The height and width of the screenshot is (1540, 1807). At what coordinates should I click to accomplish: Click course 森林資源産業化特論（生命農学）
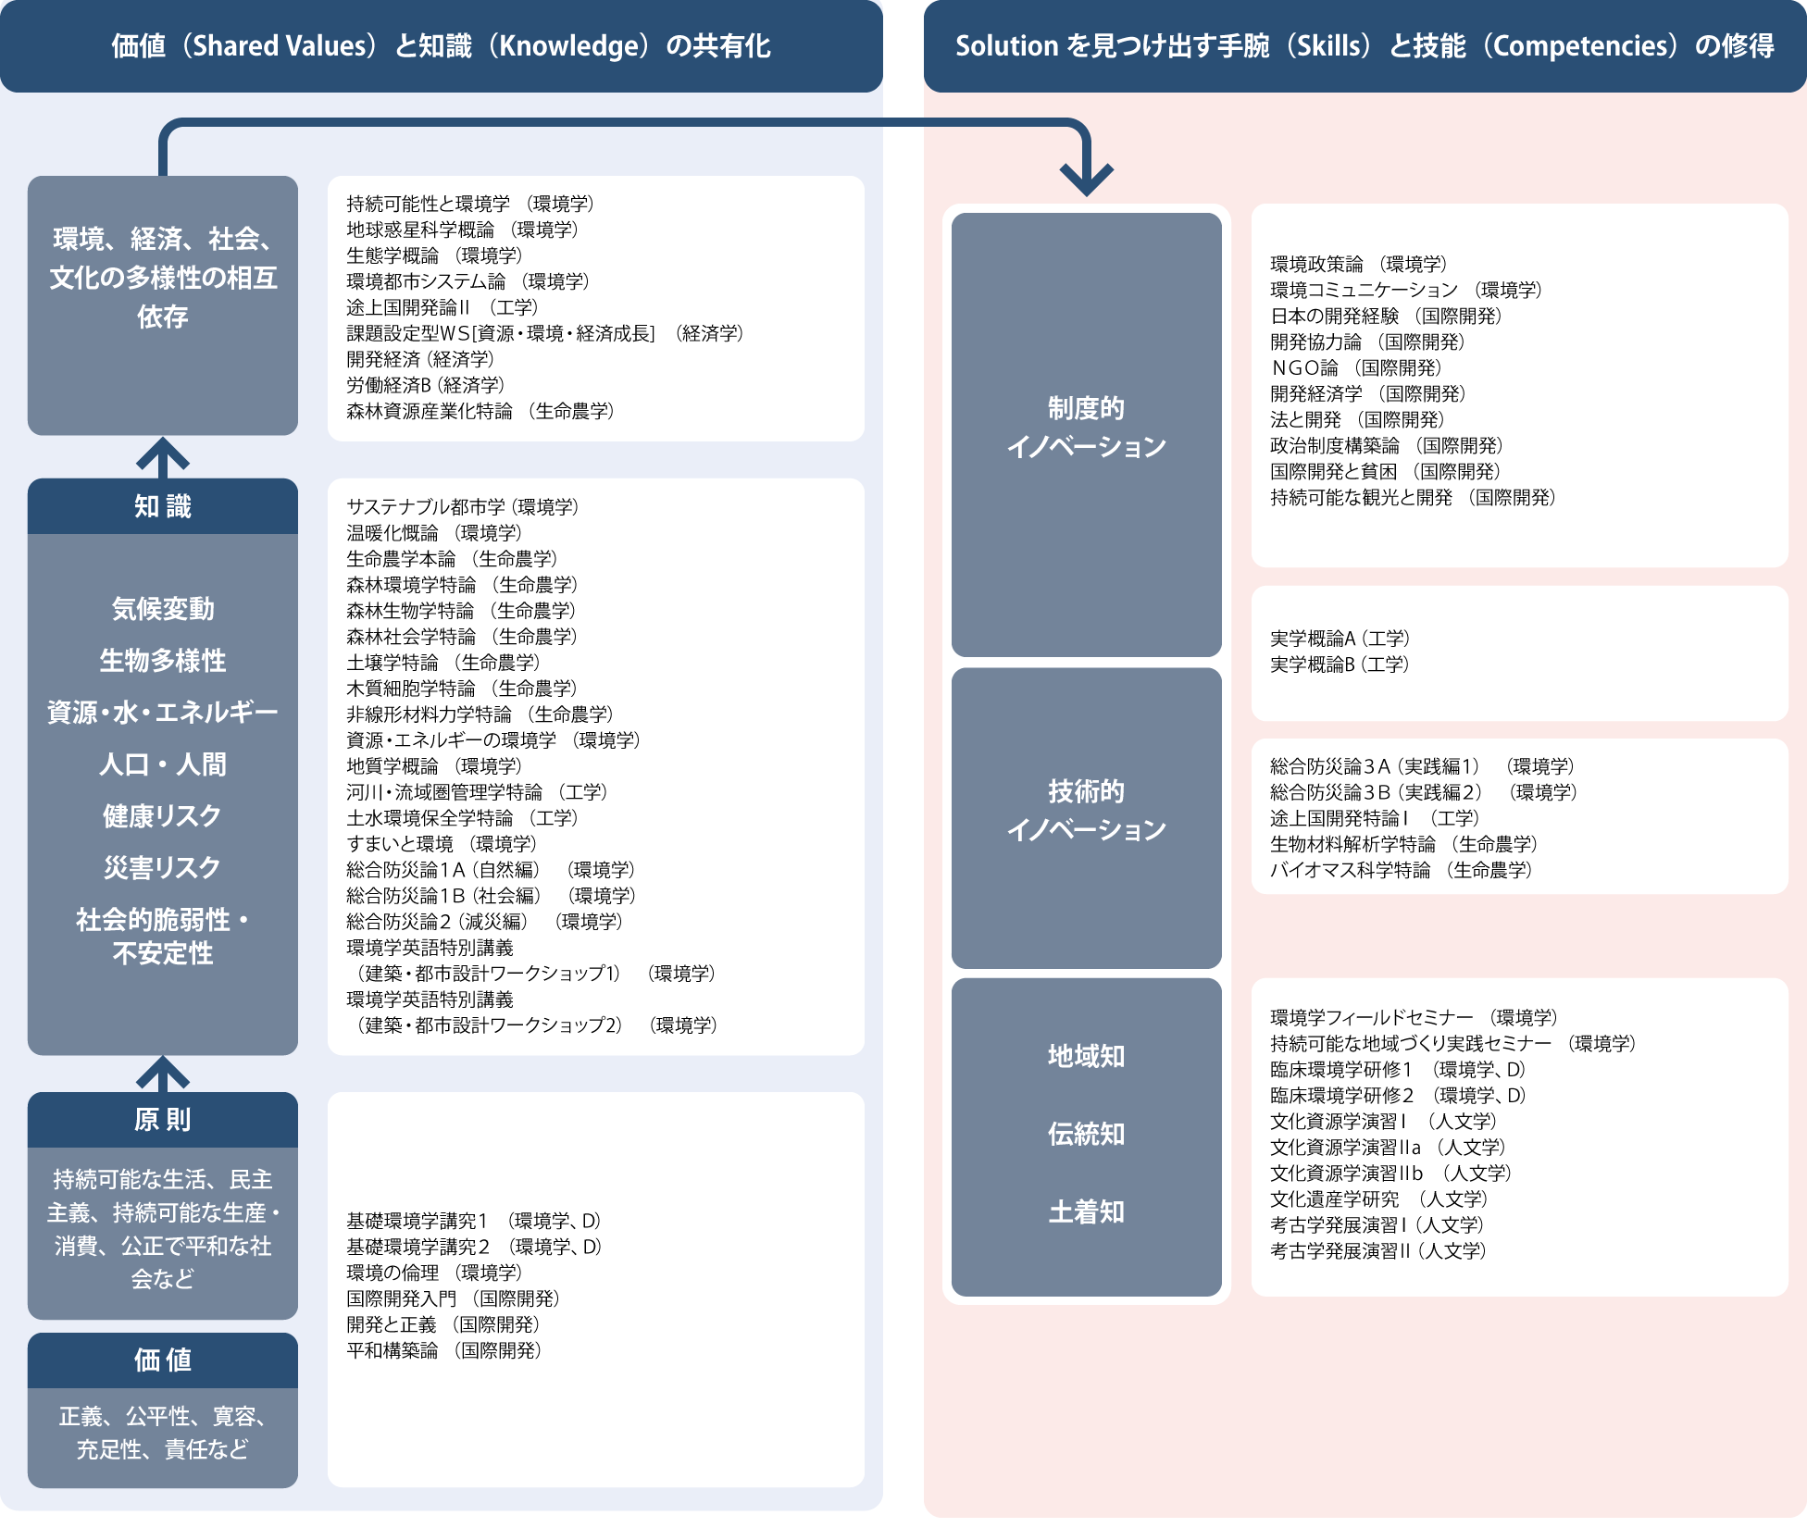(480, 411)
